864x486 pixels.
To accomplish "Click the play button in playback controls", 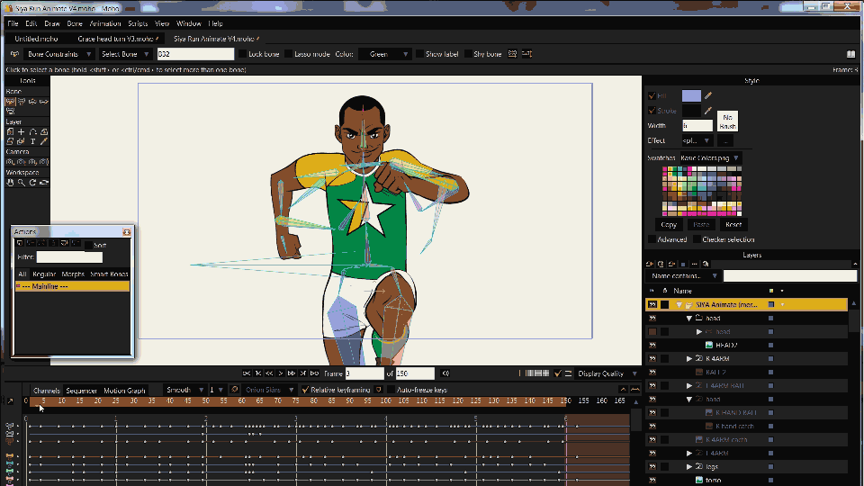I will point(281,373).
